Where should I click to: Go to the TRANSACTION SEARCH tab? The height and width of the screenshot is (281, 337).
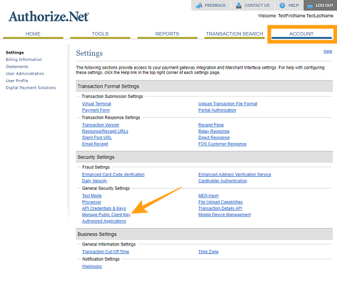tap(234, 34)
